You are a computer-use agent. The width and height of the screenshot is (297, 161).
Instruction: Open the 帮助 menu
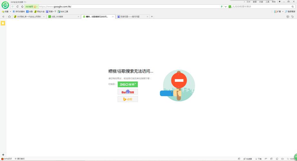click(x=274, y=2)
